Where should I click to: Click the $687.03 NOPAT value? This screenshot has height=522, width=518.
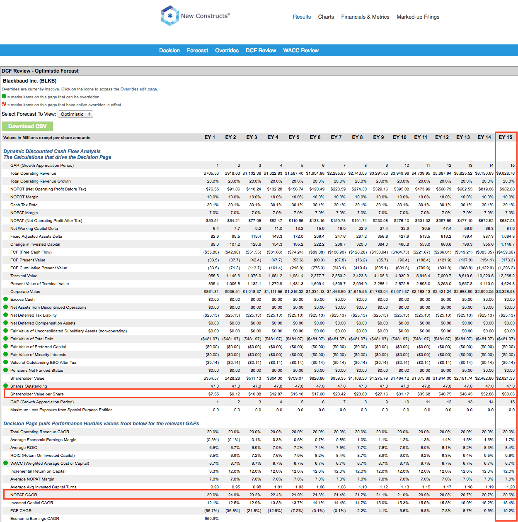tap(507, 221)
